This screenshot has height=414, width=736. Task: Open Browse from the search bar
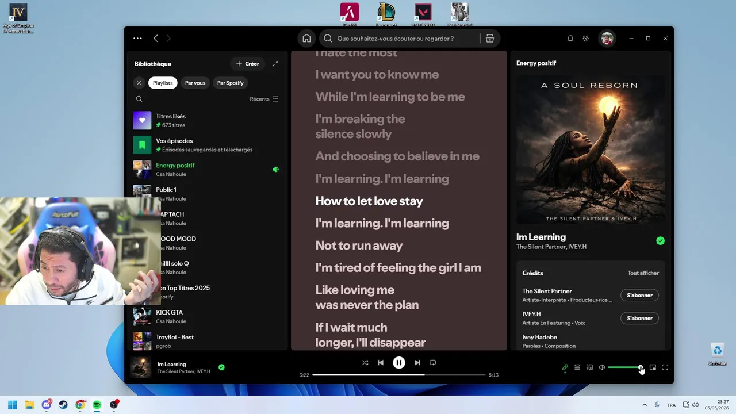pos(490,39)
